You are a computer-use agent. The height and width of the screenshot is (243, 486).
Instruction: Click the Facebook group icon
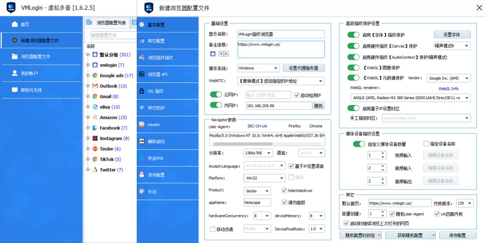tap(95, 128)
